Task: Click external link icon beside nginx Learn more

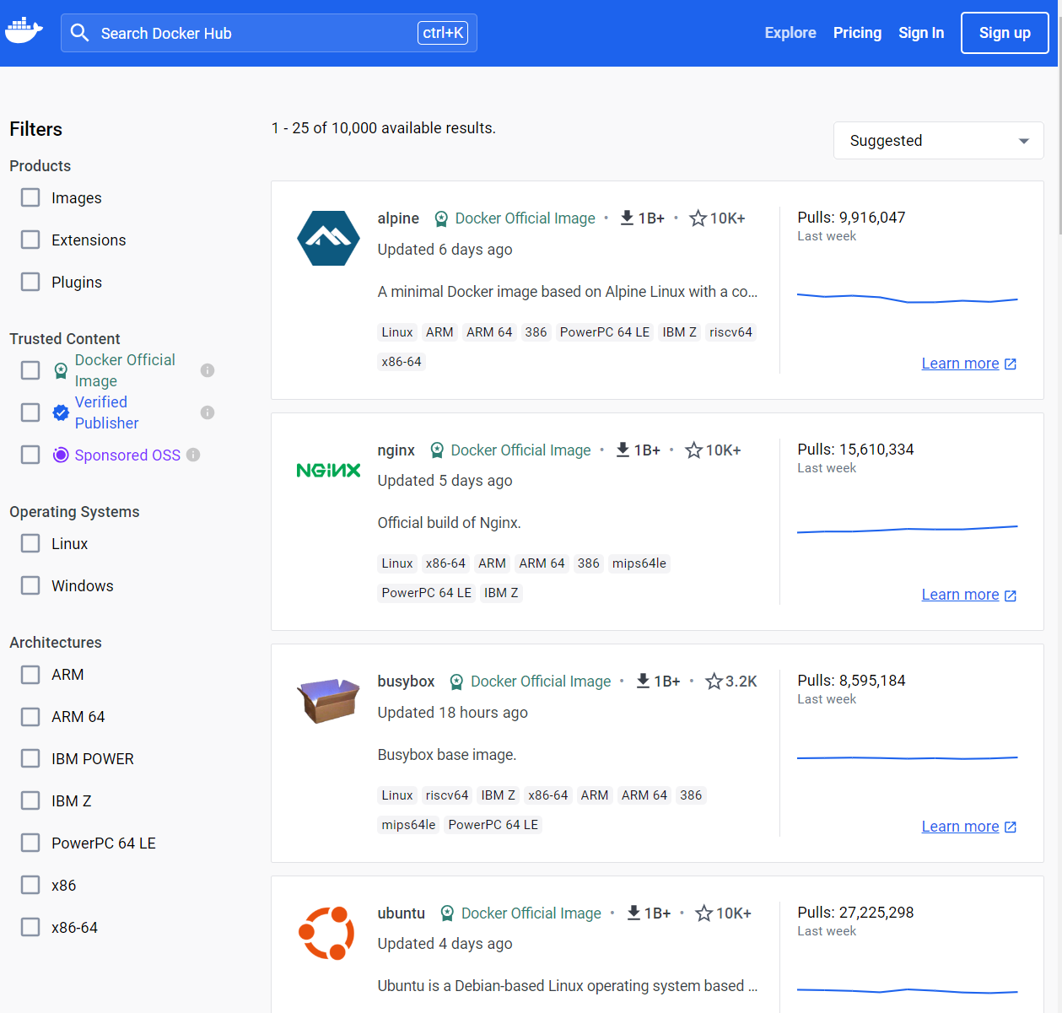Action: click(x=1011, y=595)
